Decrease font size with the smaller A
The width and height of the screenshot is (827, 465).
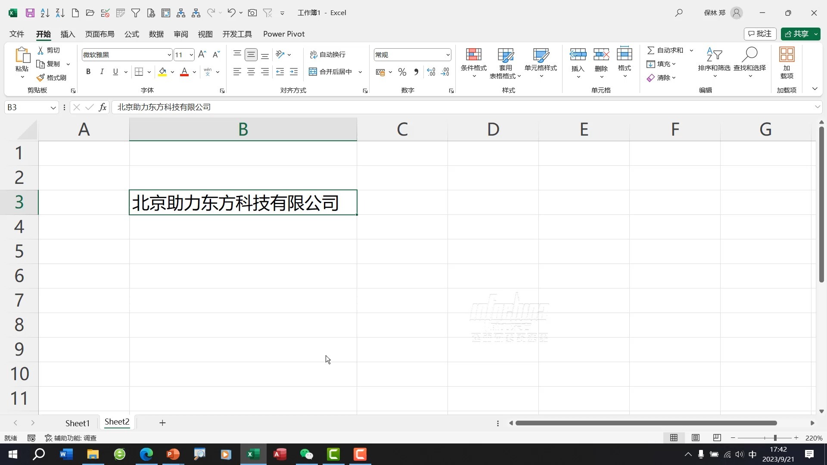pos(216,54)
